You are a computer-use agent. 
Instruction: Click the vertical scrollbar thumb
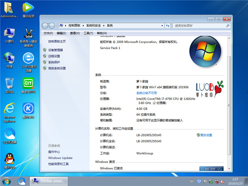pos(229,105)
